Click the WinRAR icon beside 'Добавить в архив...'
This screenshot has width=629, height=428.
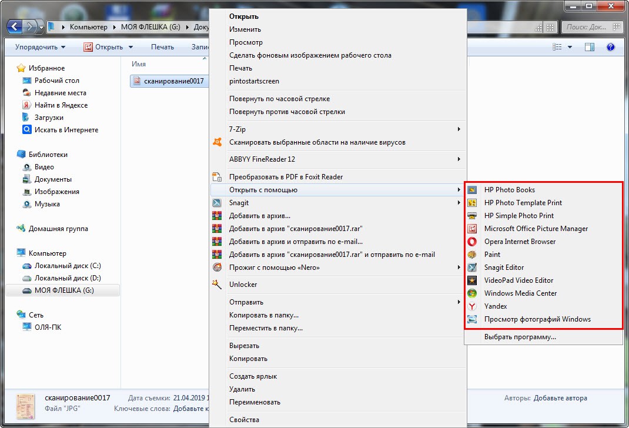[x=217, y=216]
